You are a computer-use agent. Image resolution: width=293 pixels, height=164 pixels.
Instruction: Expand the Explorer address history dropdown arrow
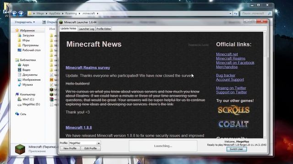(230, 13)
